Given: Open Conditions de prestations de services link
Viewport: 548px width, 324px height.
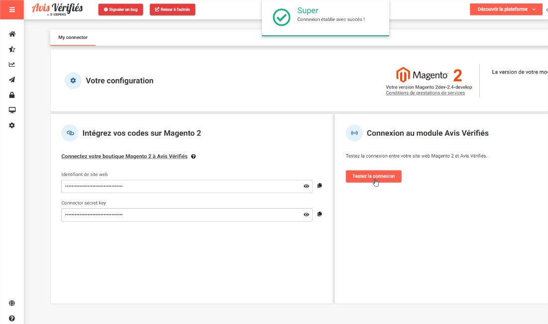Looking at the screenshot, I should coord(425,93).
